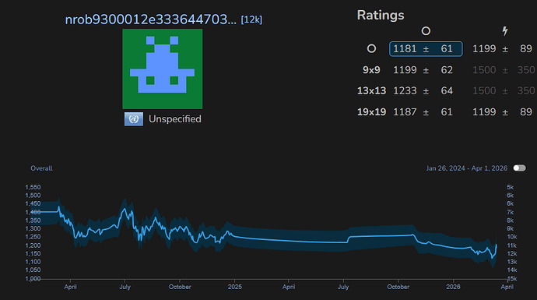
Task: Click the 1,550 left y-axis label
Action: [x=33, y=187]
